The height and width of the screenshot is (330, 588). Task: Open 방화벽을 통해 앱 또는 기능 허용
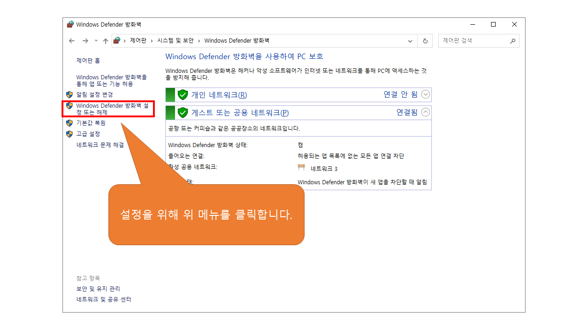pos(112,81)
